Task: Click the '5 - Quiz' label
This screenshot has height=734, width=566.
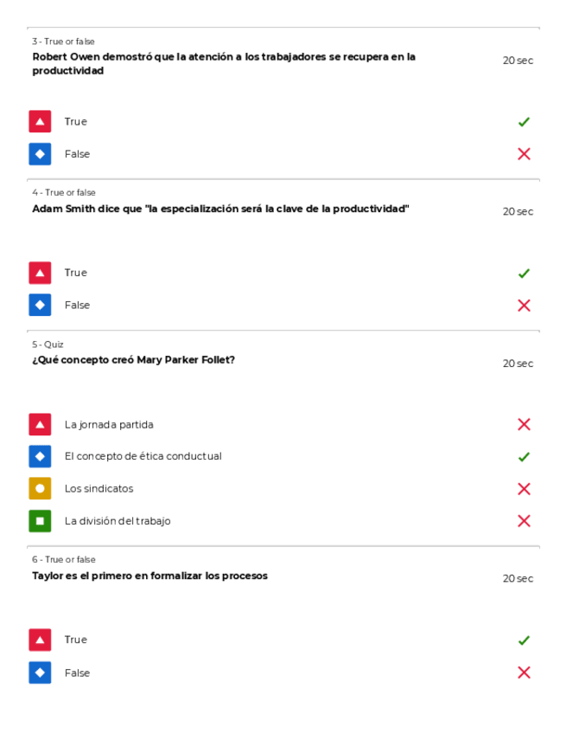Action: point(48,344)
